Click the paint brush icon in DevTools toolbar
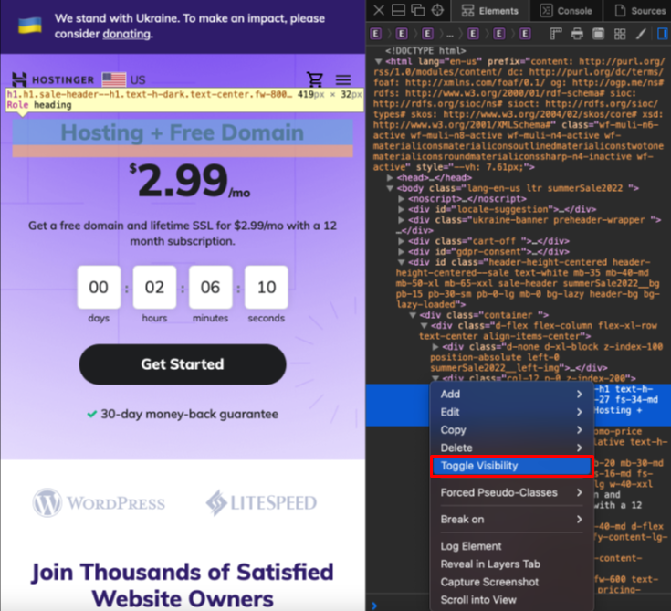This screenshot has width=671, height=611. pyautogui.click(x=640, y=34)
